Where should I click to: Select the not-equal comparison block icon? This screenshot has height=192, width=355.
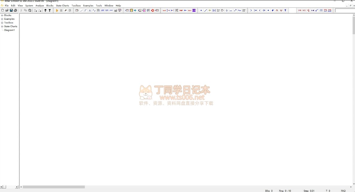(x=272, y=10)
